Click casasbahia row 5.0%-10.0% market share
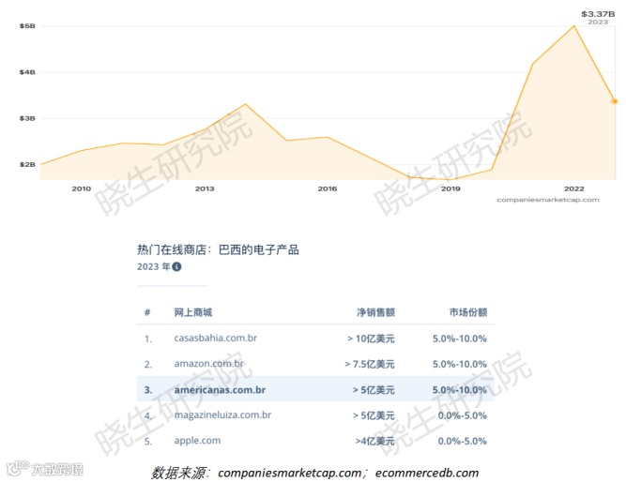Screen dimensions: 626x482 (460, 339)
